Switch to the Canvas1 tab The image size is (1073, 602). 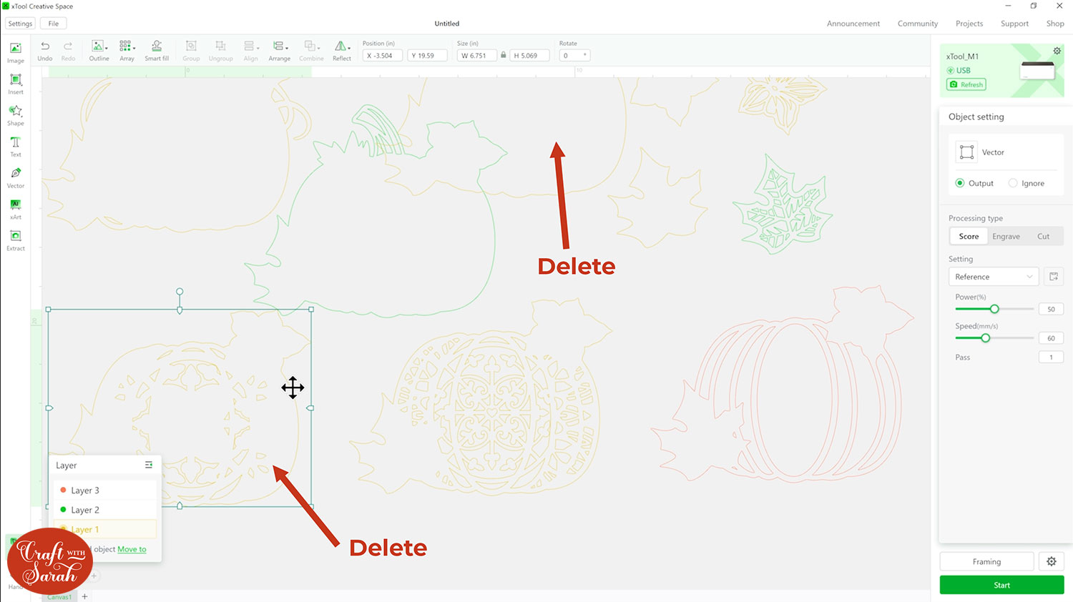tap(59, 597)
